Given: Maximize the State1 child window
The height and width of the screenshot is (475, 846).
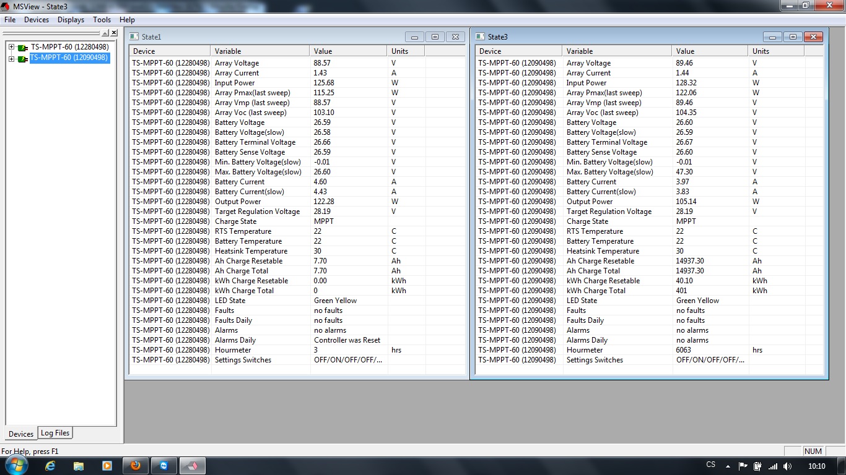Looking at the screenshot, I should tap(435, 37).
